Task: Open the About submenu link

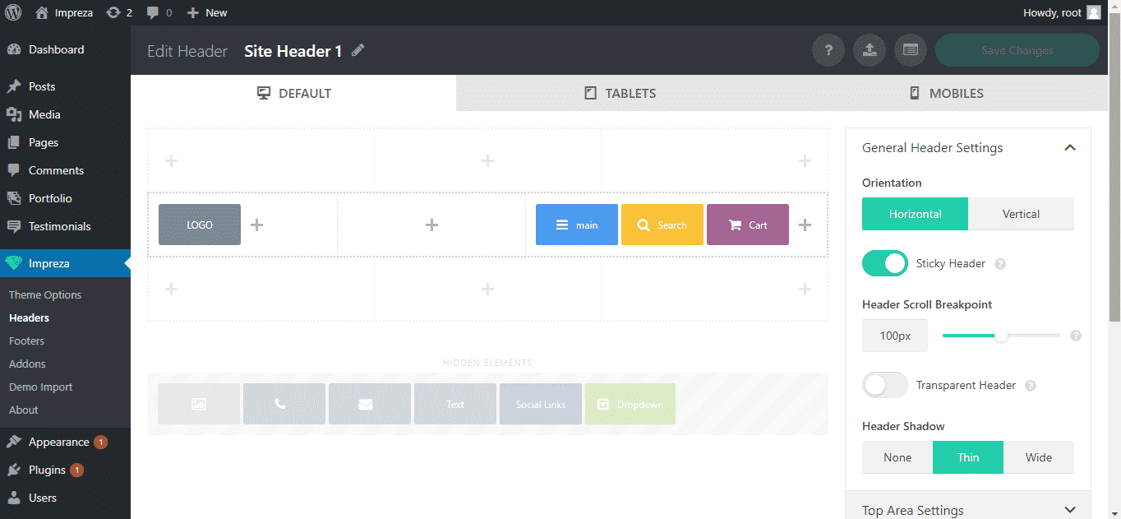Action: click(x=24, y=410)
